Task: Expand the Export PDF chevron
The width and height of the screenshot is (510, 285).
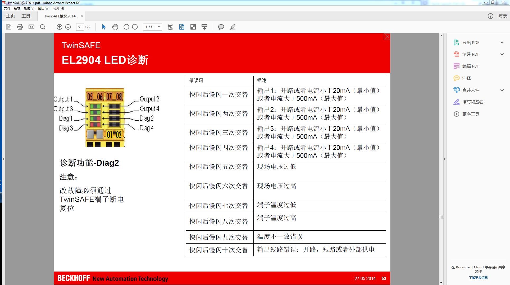Action: point(502,42)
